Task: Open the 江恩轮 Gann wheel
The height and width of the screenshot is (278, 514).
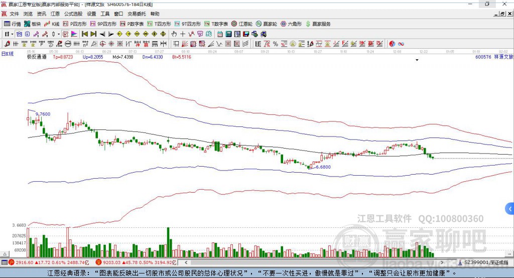Action: [x=242, y=24]
